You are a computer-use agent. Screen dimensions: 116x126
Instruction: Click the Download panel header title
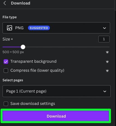tap(21, 3)
